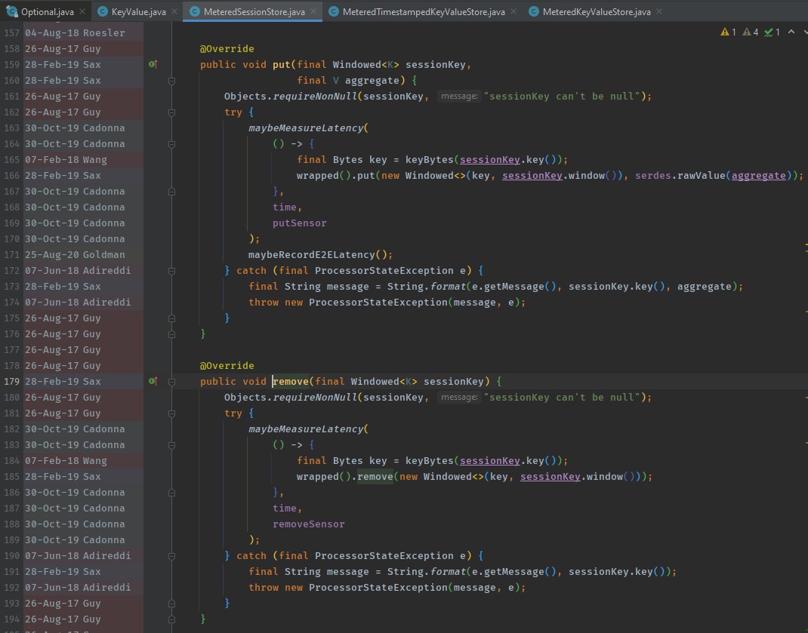
Task: Click annotation '25-Aug-20 Goldman' on line 171
Action: coord(75,254)
